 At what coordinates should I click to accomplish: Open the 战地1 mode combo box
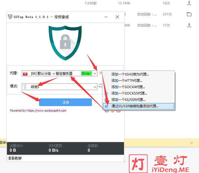click(x=60, y=87)
